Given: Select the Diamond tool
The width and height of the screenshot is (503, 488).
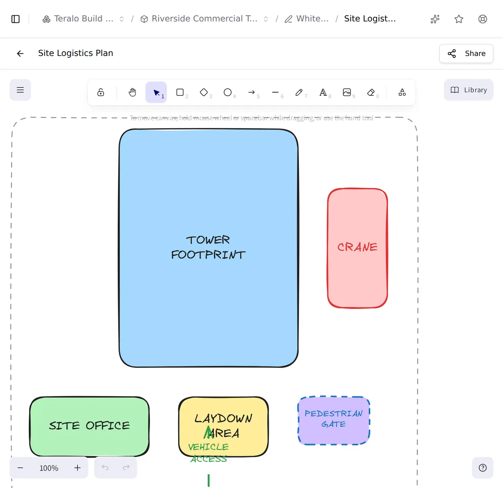Looking at the screenshot, I should click(x=204, y=92).
